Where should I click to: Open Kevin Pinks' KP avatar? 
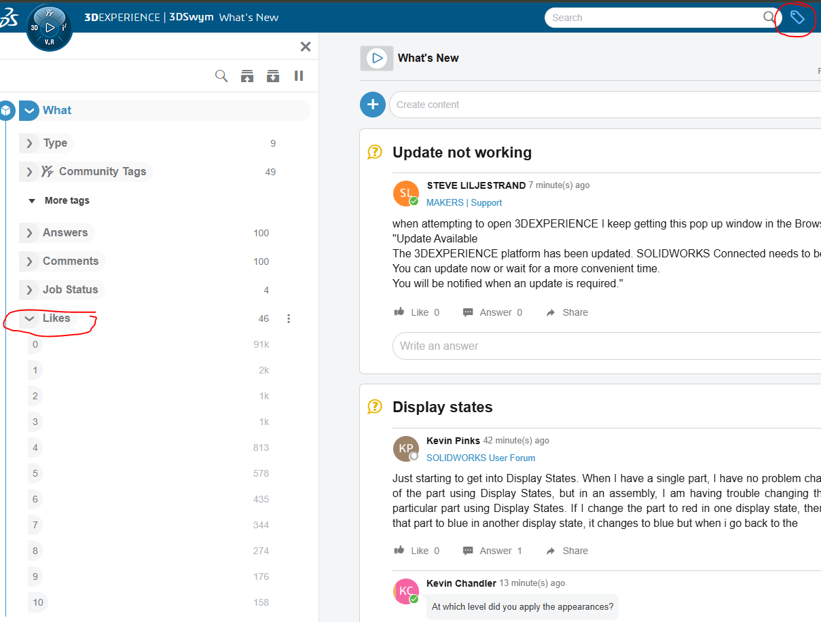click(405, 449)
